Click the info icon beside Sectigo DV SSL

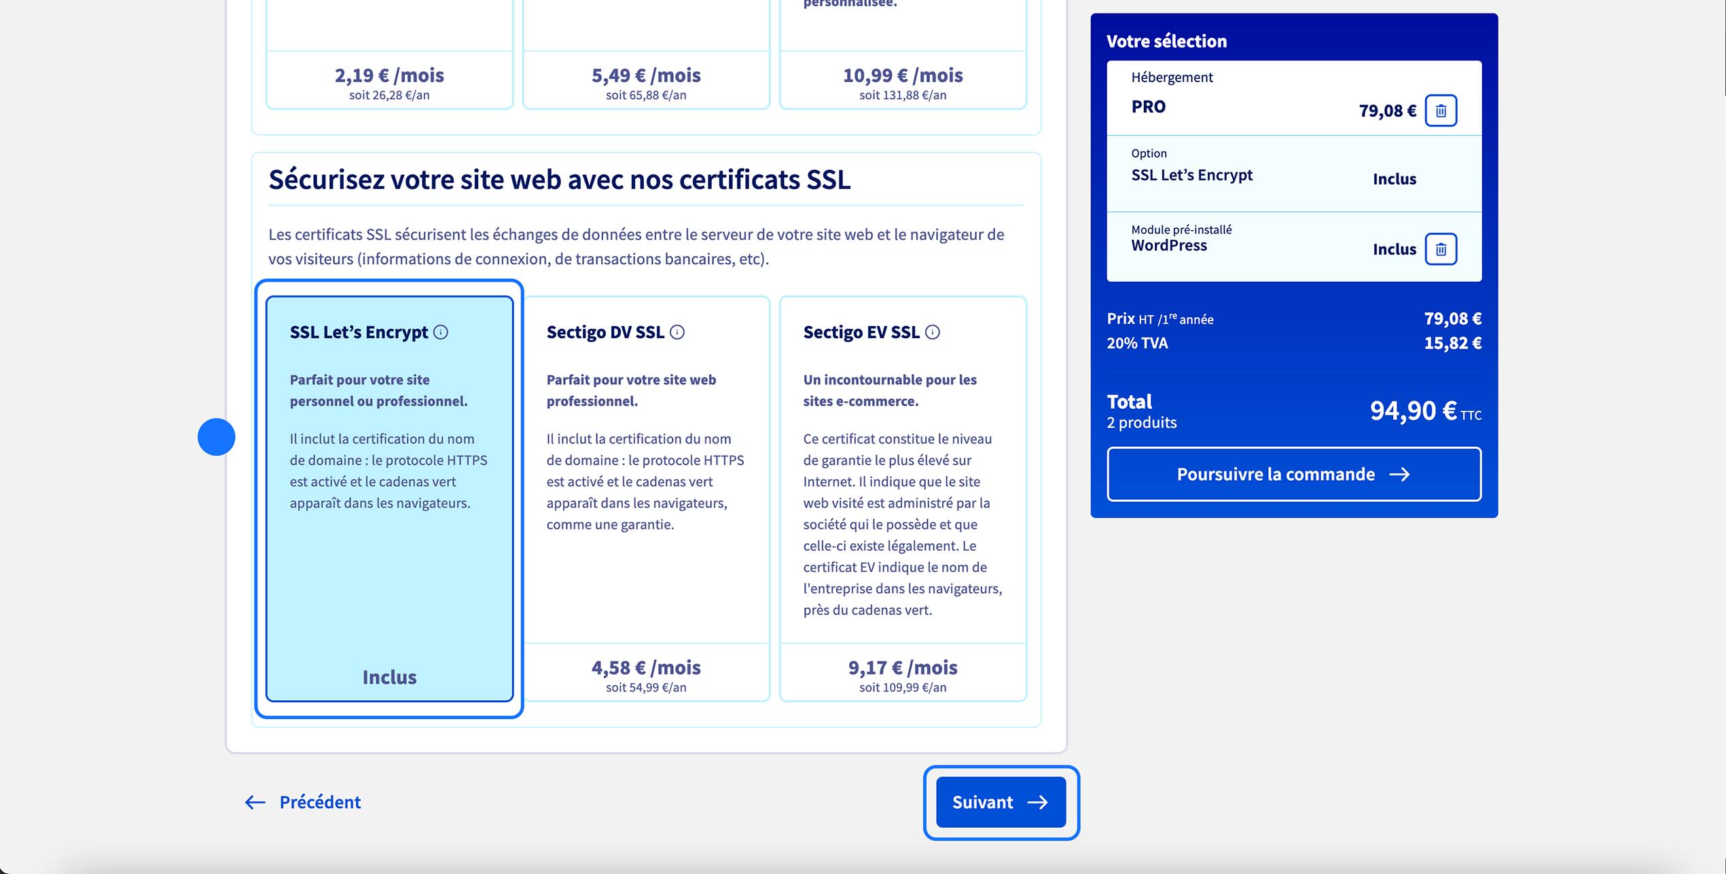pos(677,333)
